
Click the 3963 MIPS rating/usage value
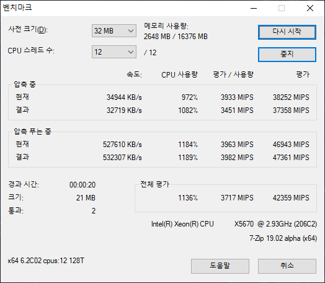[237, 145]
